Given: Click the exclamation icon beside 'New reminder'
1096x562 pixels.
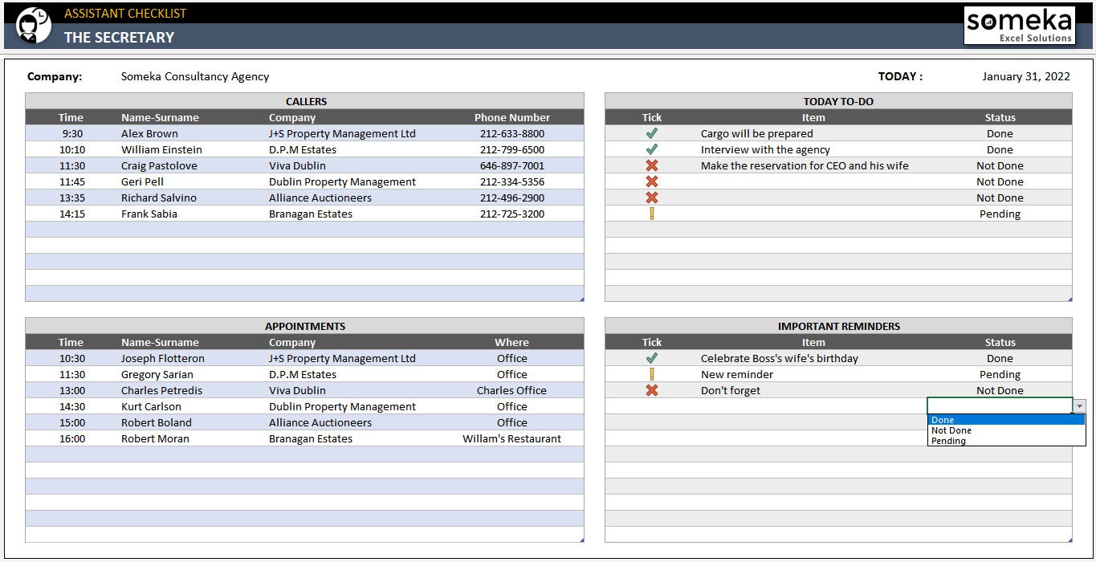Looking at the screenshot, I should click(651, 374).
